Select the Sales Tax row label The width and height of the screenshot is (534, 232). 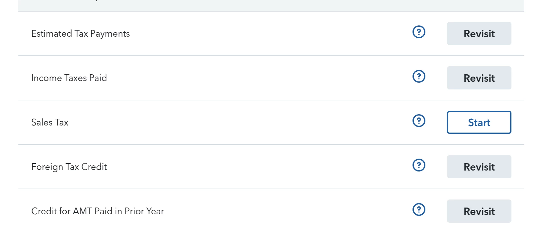click(50, 123)
